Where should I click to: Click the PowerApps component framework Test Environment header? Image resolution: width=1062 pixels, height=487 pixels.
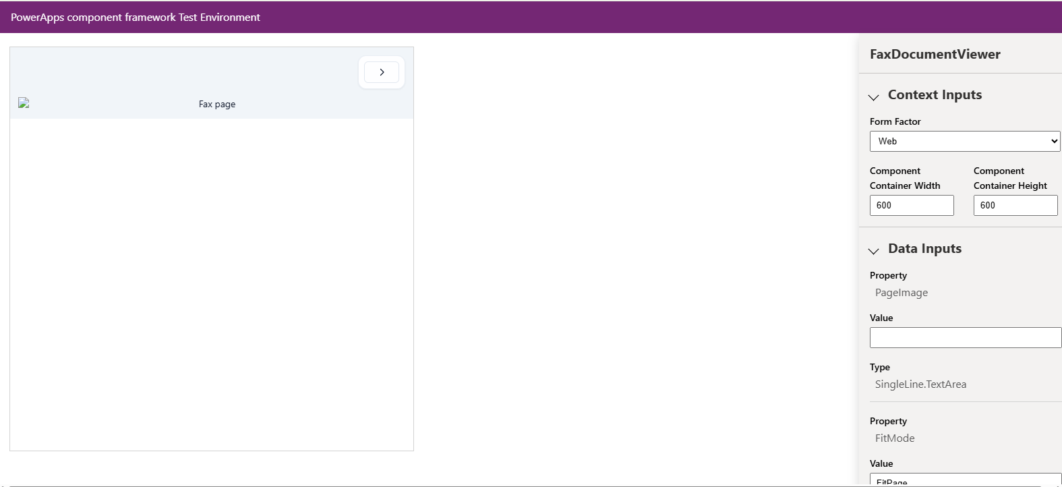[136, 18]
